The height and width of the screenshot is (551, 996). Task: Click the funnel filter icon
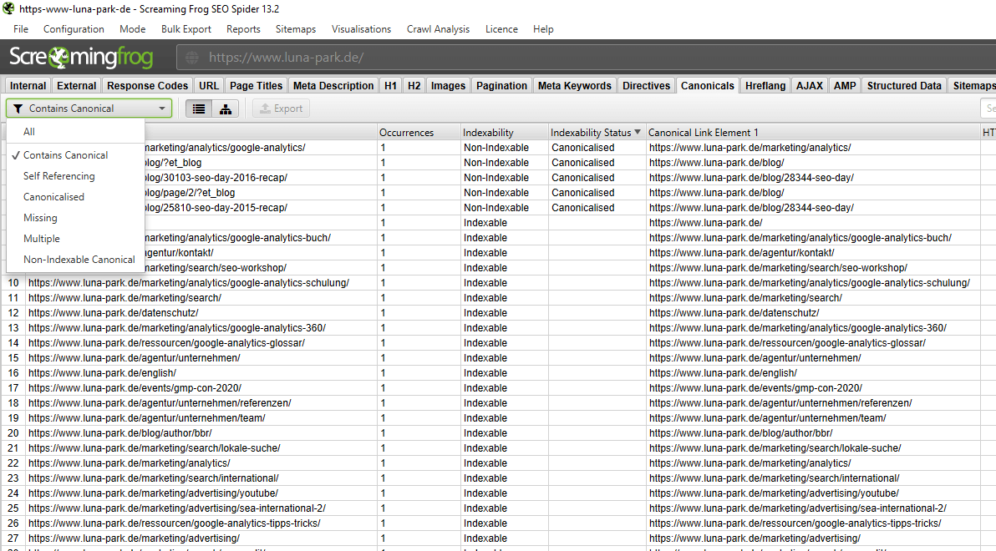tap(18, 109)
